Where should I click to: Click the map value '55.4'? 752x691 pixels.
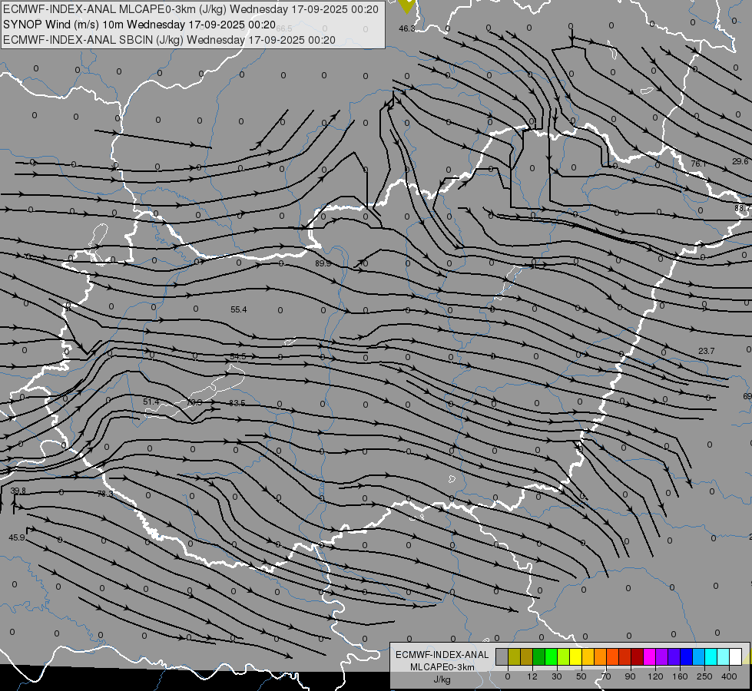pyautogui.click(x=238, y=309)
